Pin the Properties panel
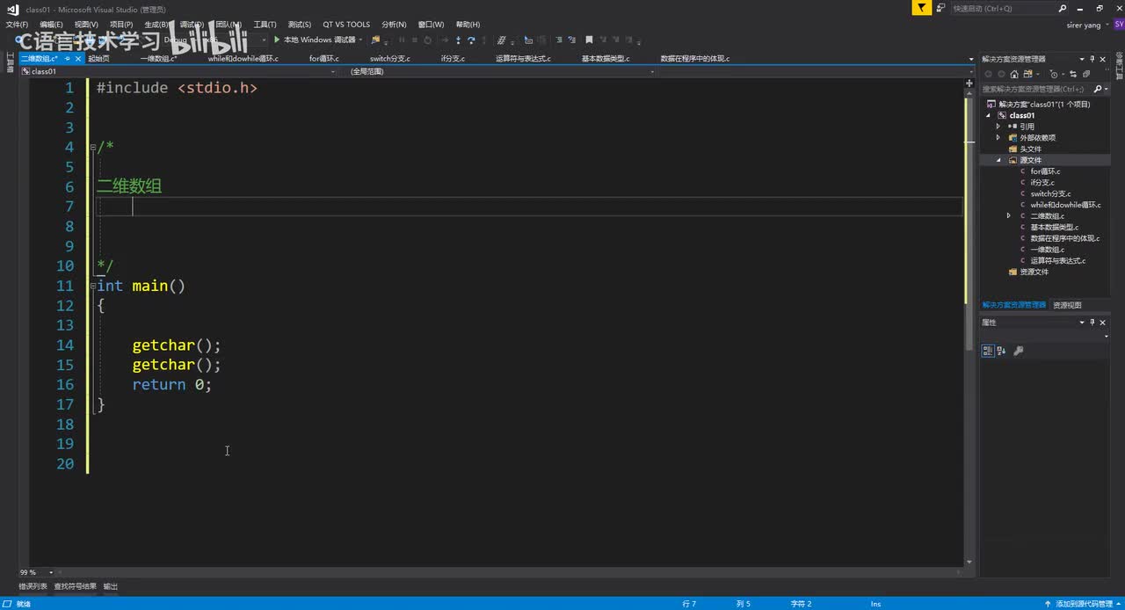 coord(1092,323)
